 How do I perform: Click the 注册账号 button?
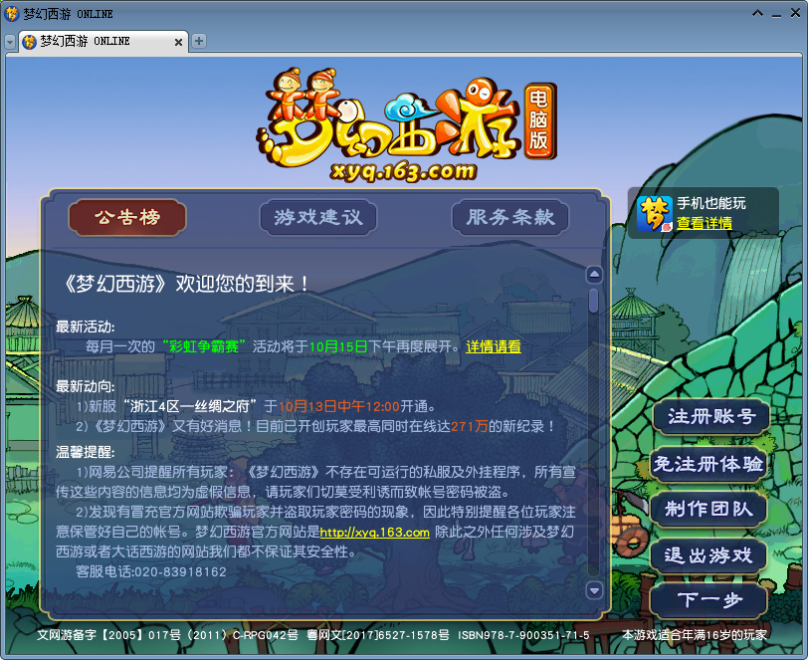click(x=711, y=417)
